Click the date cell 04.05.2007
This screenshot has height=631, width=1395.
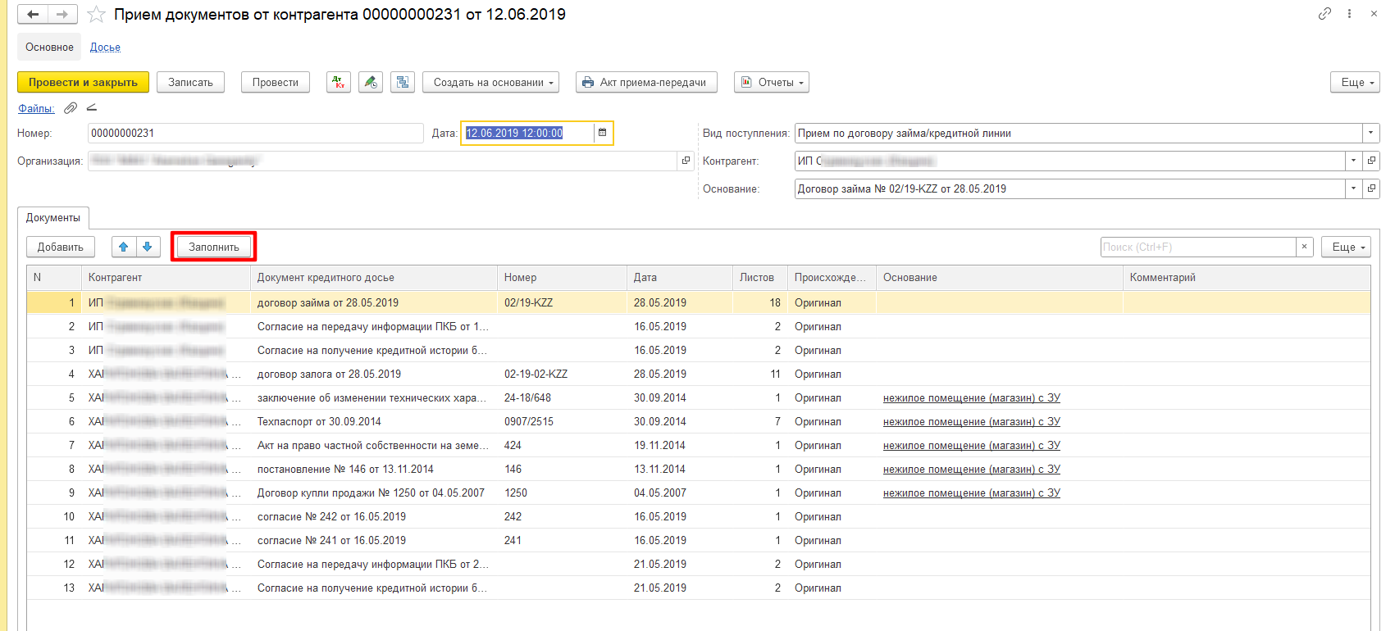pos(679,493)
